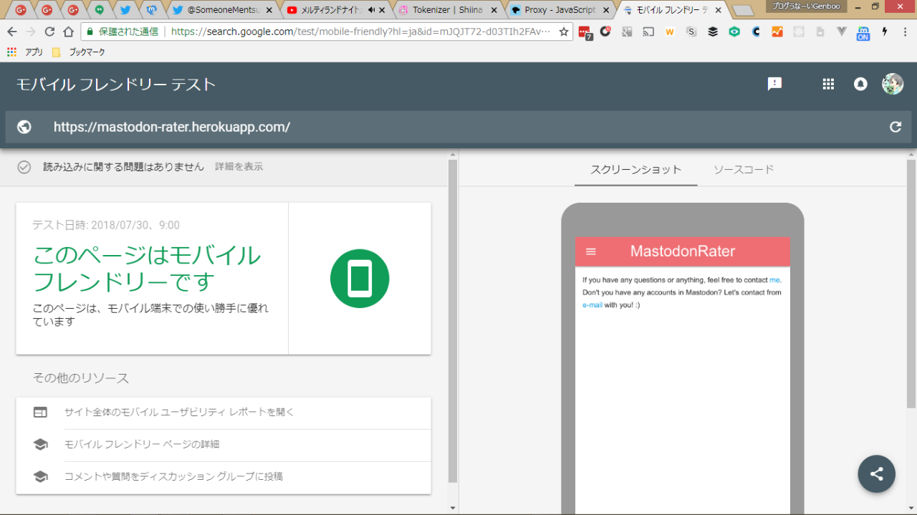Select the スクリーンショット tab
Viewport: 917px width, 515px height.
pos(635,170)
